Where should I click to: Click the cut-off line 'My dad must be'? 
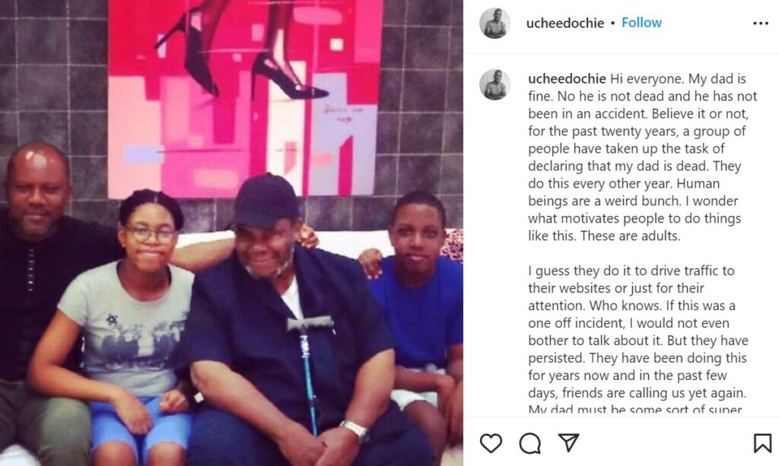coord(635,410)
